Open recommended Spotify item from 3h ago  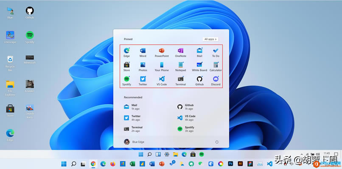coord(185,129)
